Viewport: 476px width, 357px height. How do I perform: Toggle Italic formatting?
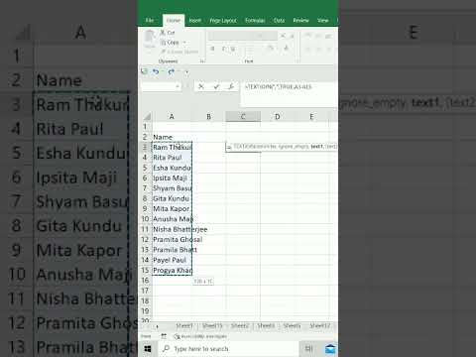point(223,49)
